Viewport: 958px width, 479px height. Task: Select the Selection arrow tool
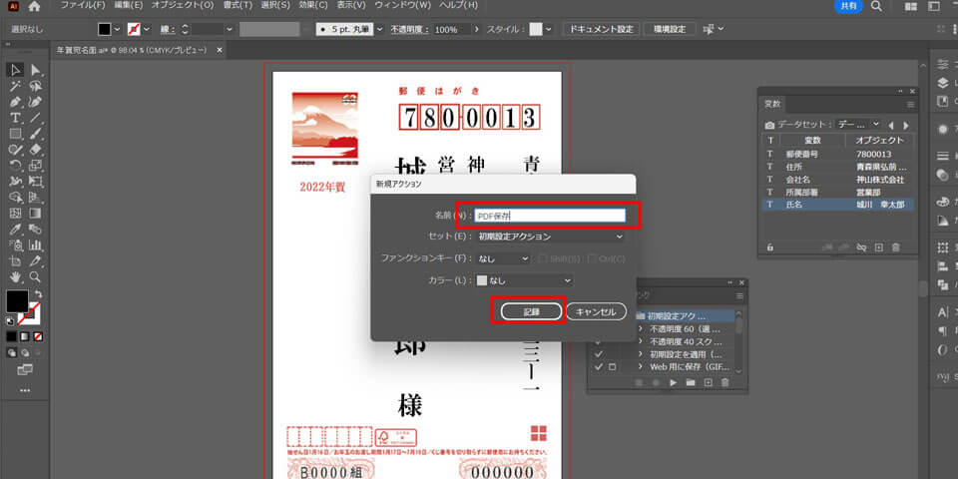tap(15, 70)
